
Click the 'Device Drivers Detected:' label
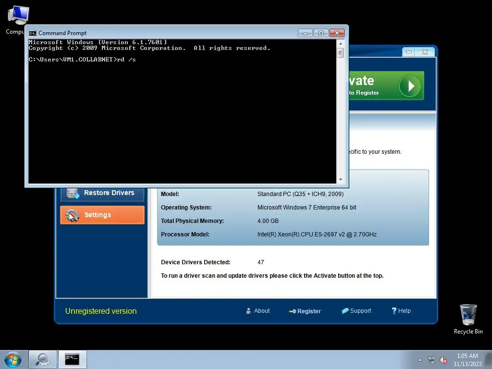pos(196,262)
